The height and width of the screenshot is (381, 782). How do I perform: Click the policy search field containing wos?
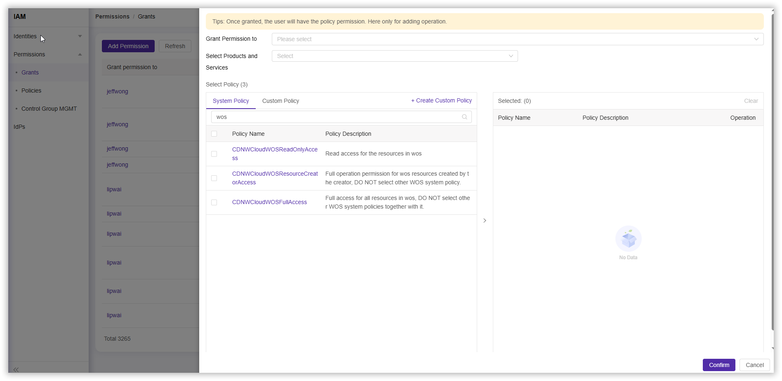(336, 117)
